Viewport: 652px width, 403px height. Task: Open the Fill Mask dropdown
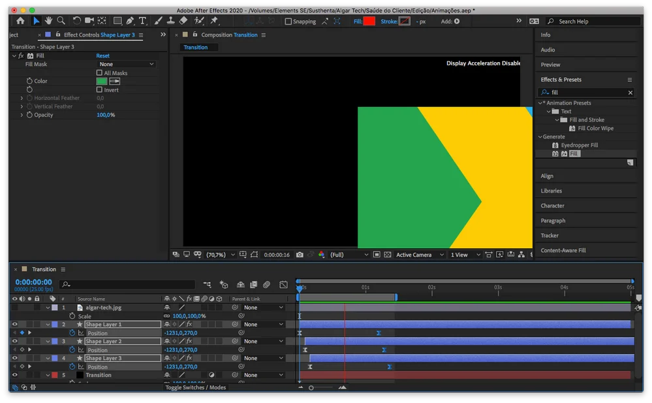tap(124, 64)
